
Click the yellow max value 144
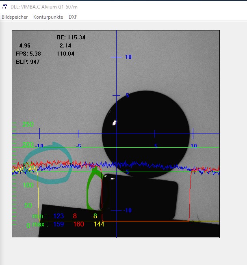pyautogui.click(x=99, y=224)
